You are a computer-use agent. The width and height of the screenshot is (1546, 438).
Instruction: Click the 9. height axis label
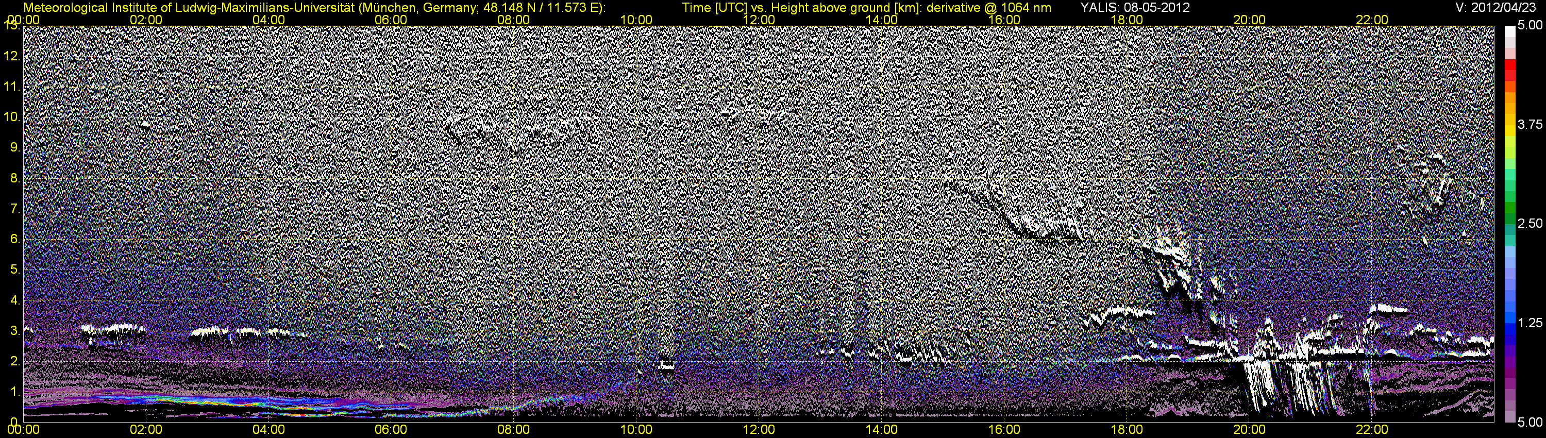tap(15, 147)
